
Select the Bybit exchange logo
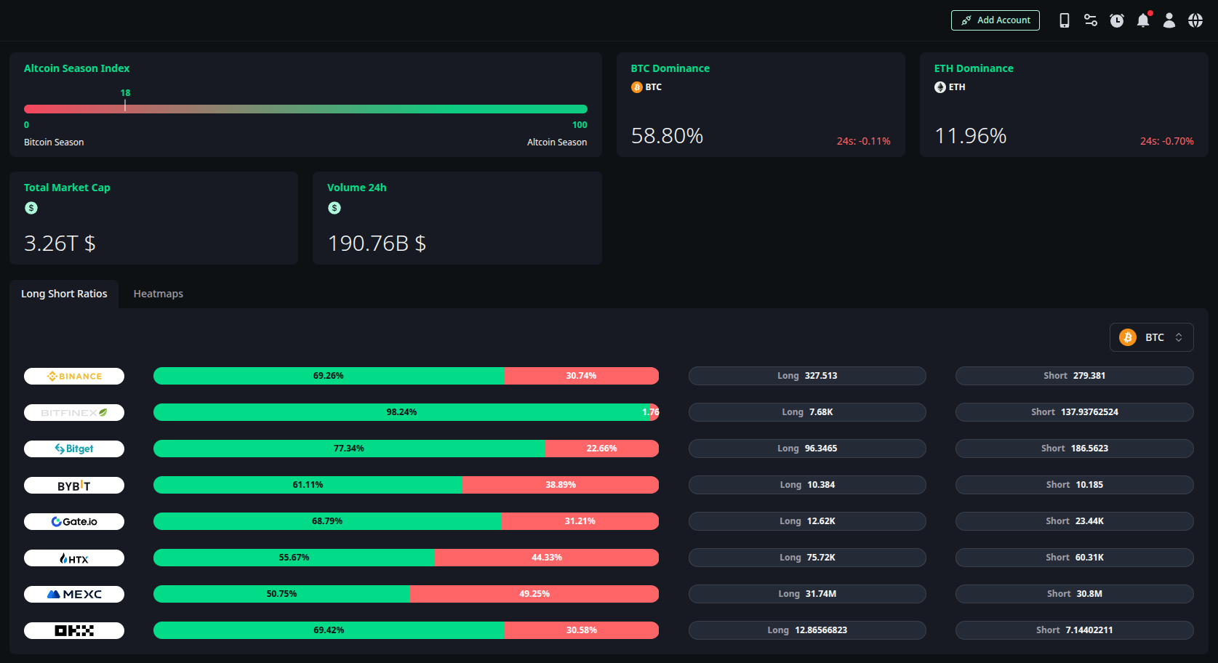click(x=73, y=485)
